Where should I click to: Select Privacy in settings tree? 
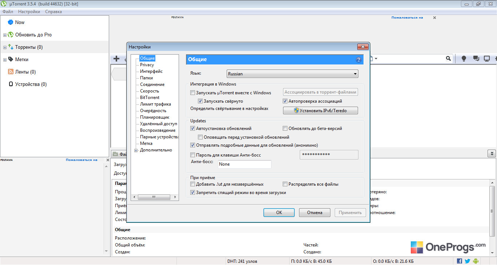[147, 65]
